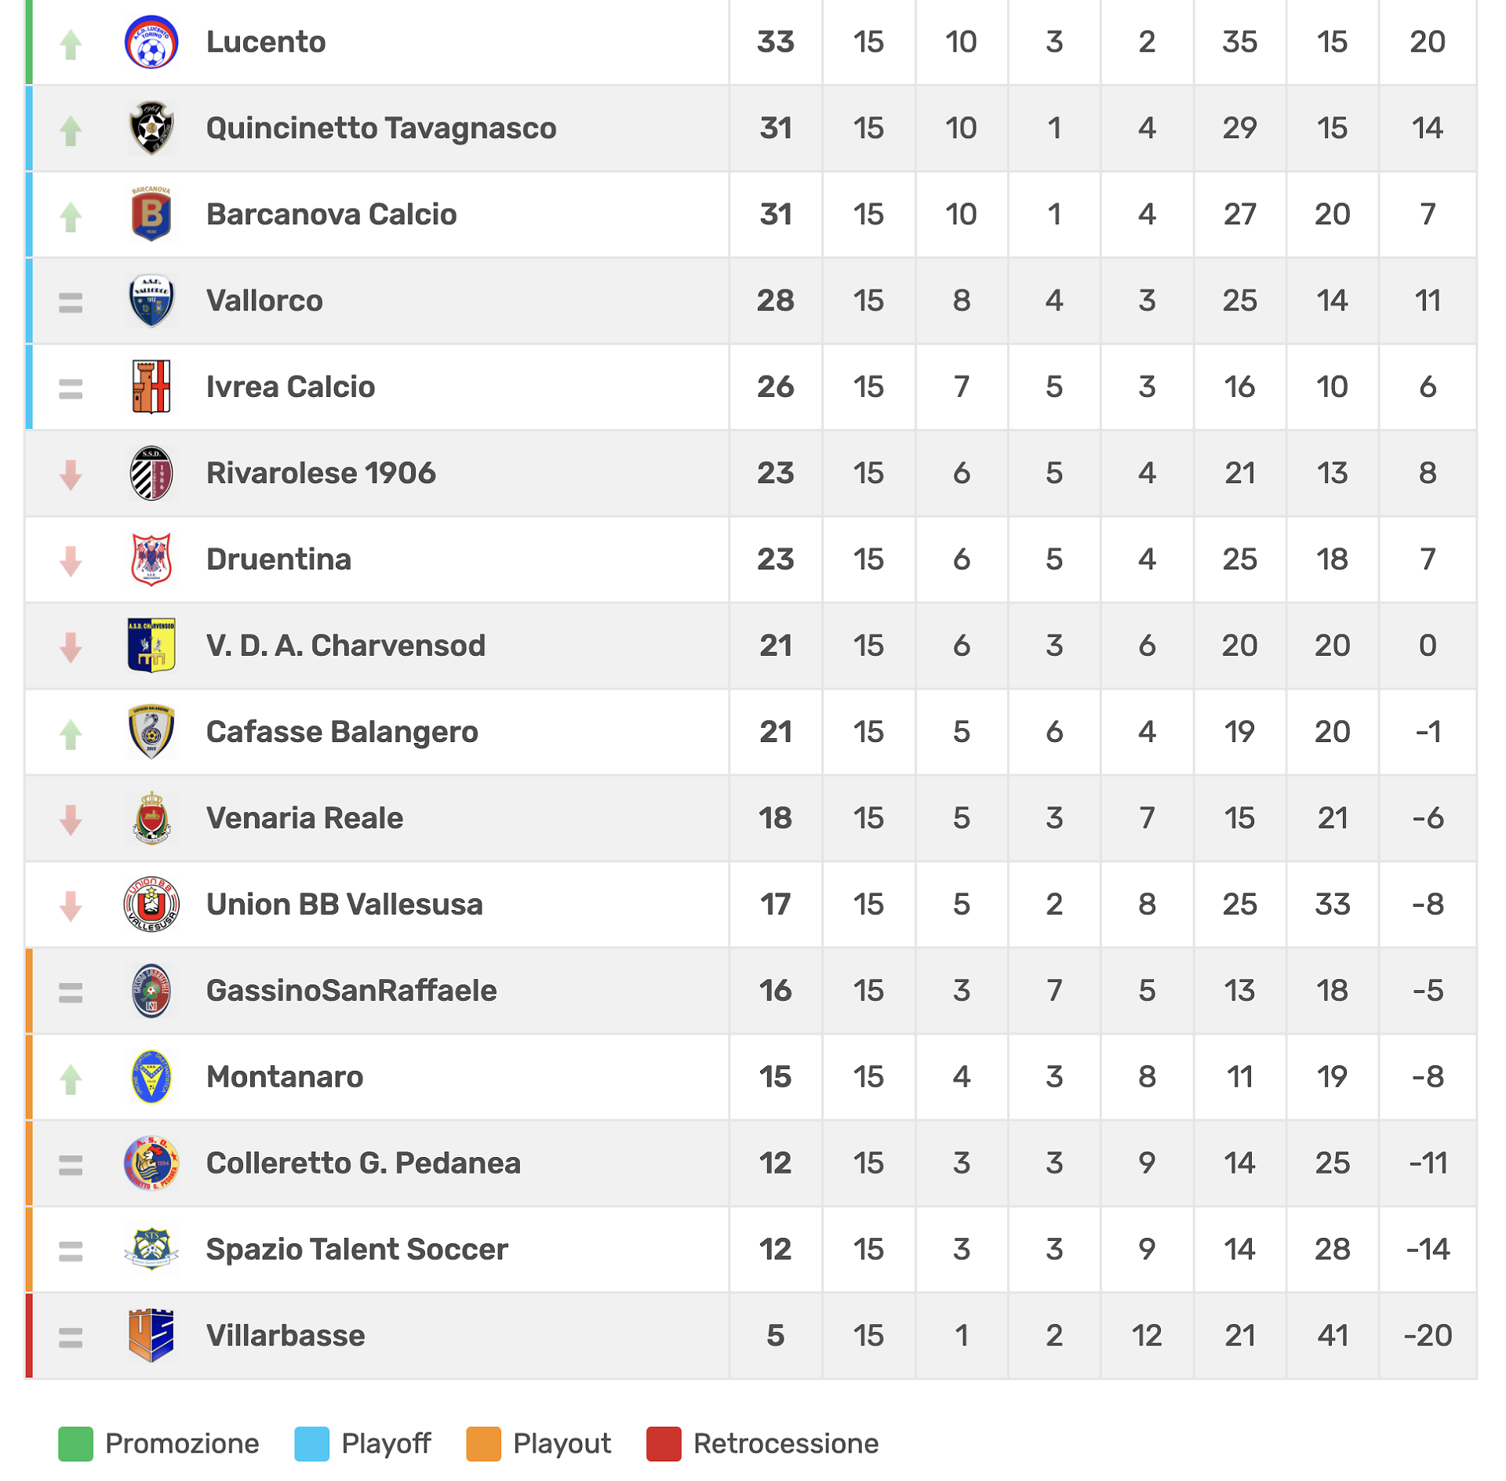The height and width of the screenshot is (1481, 1506).
Task: Click the Venaria Reale team name
Action: (x=304, y=818)
